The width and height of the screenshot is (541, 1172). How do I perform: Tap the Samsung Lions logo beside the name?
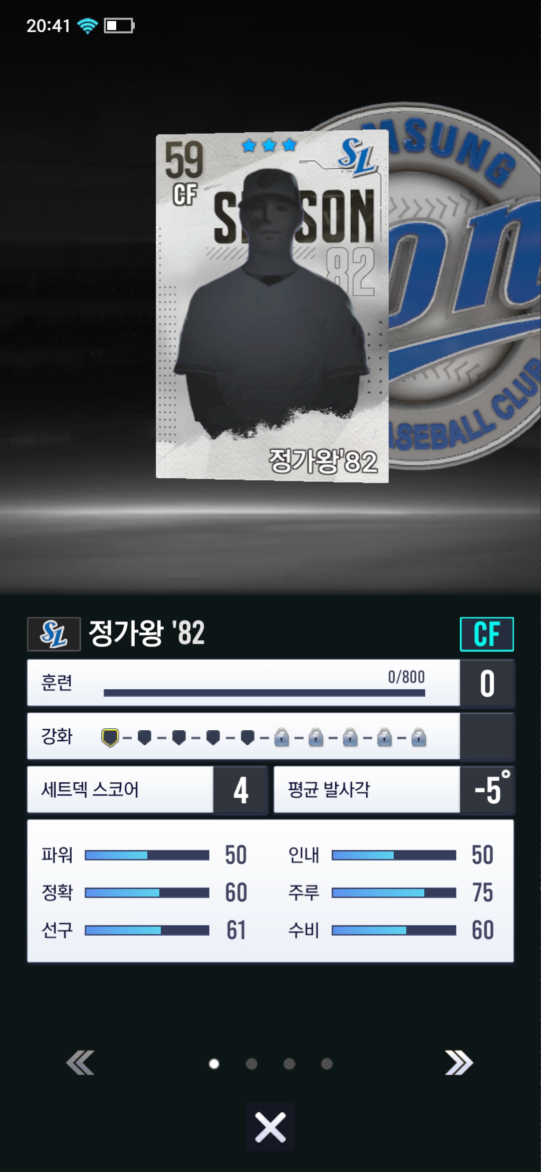54,634
